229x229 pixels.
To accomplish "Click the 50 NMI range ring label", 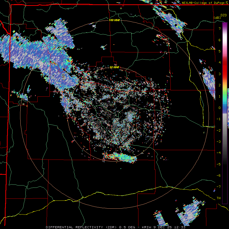I will coord(114,67).
